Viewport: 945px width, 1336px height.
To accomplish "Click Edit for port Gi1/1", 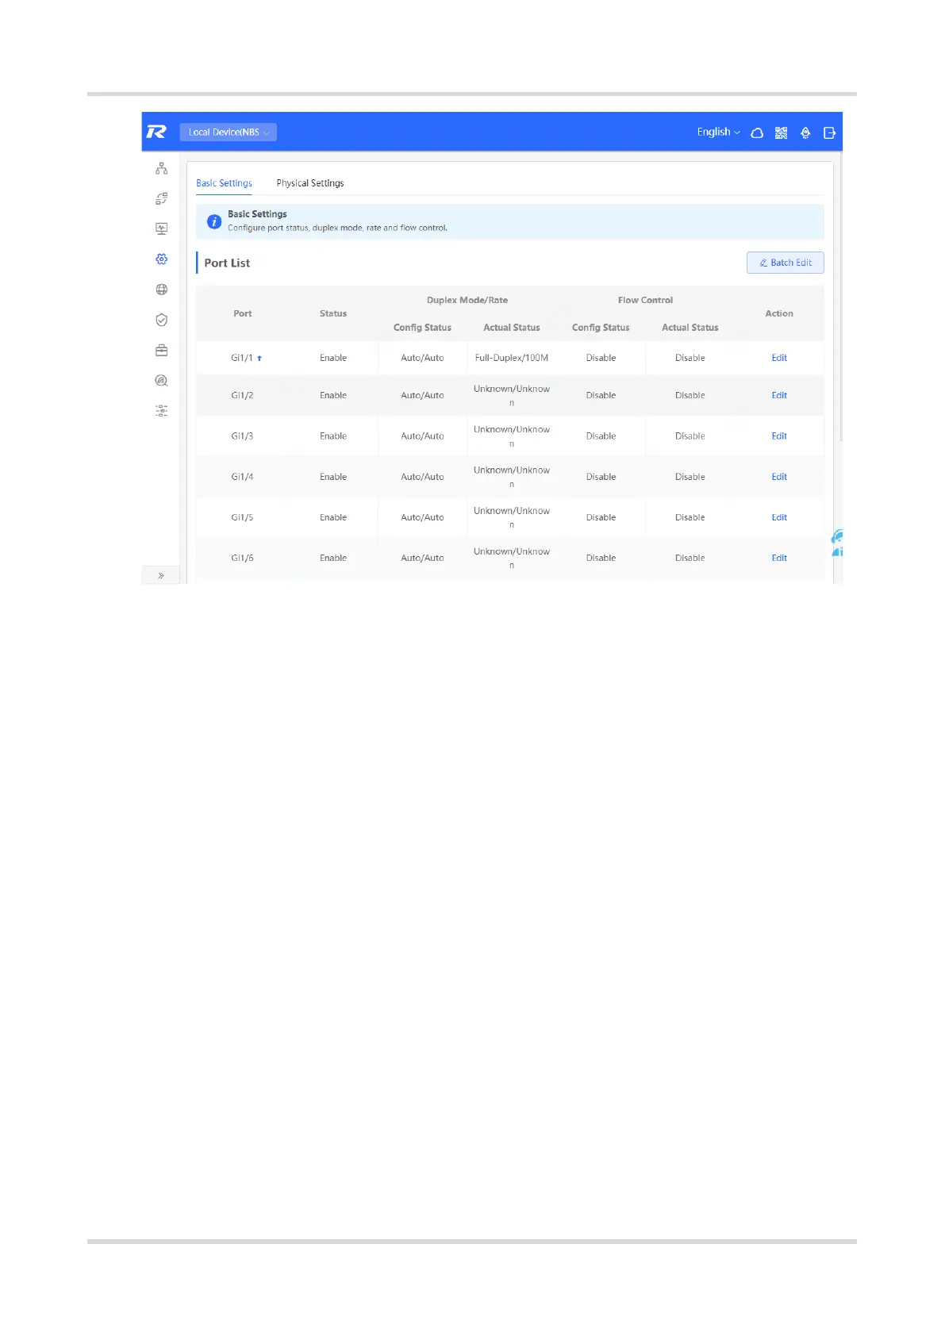I will point(779,358).
